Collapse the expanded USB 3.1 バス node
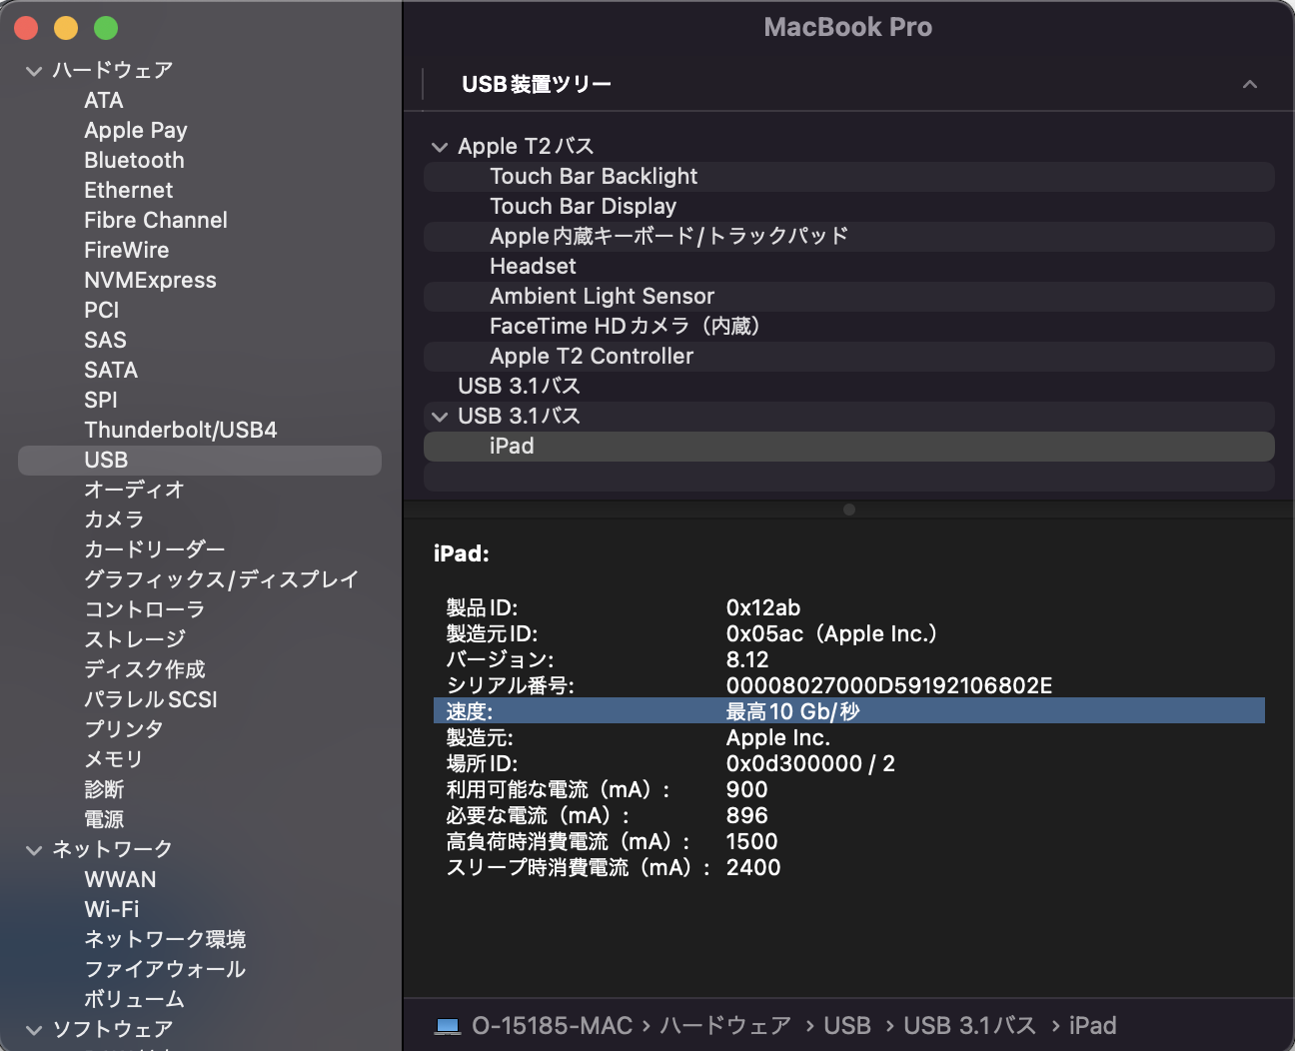 click(440, 417)
